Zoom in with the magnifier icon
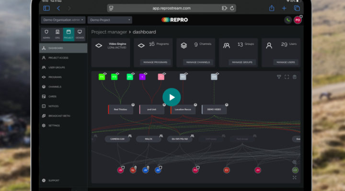Screen dimensions: 345x191 294,162
